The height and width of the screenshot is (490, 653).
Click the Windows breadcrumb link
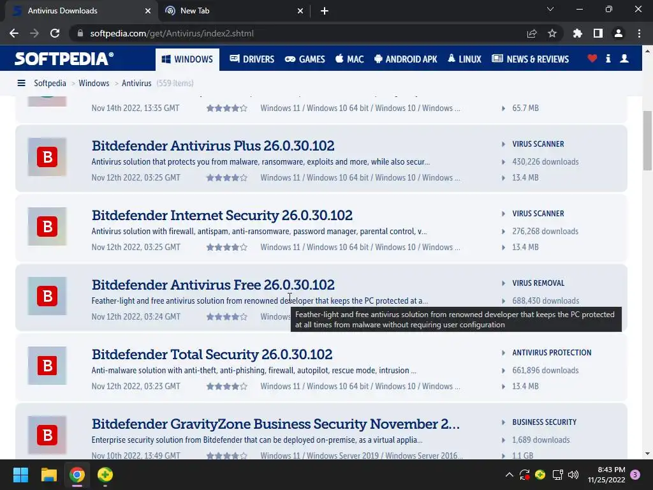coord(94,83)
